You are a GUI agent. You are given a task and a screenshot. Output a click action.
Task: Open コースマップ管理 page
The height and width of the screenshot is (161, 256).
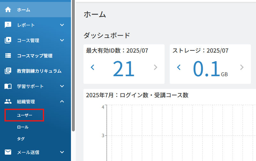coord(35,55)
